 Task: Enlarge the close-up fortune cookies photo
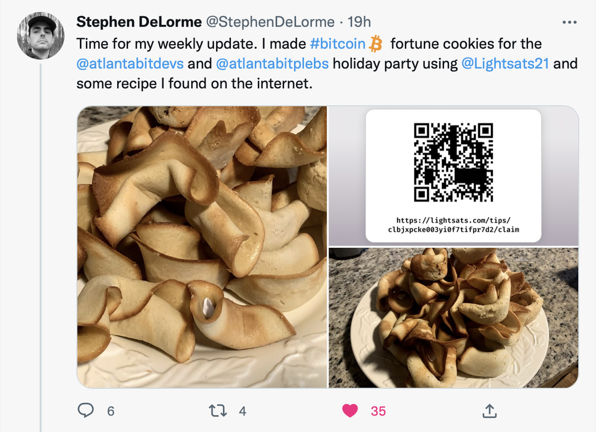(202, 247)
